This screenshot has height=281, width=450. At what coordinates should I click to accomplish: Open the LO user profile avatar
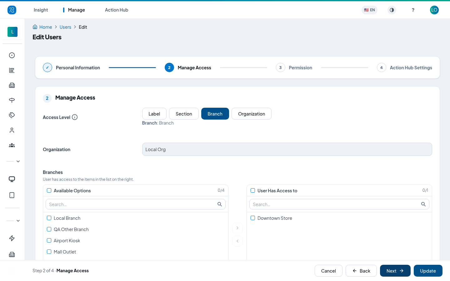[x=434, y=10]
